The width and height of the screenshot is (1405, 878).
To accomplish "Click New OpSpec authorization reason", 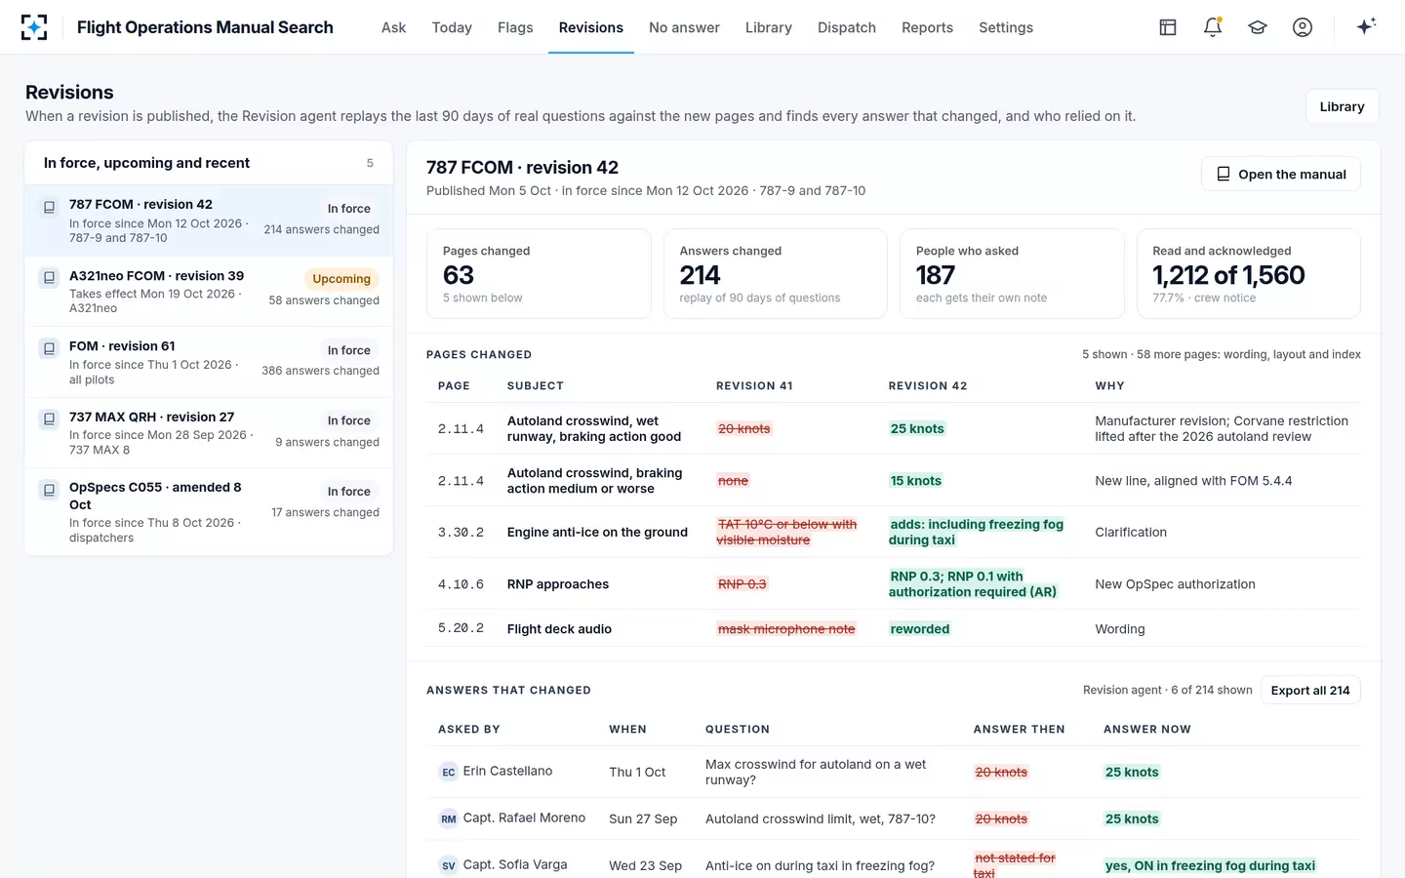I will [1175, 584].
